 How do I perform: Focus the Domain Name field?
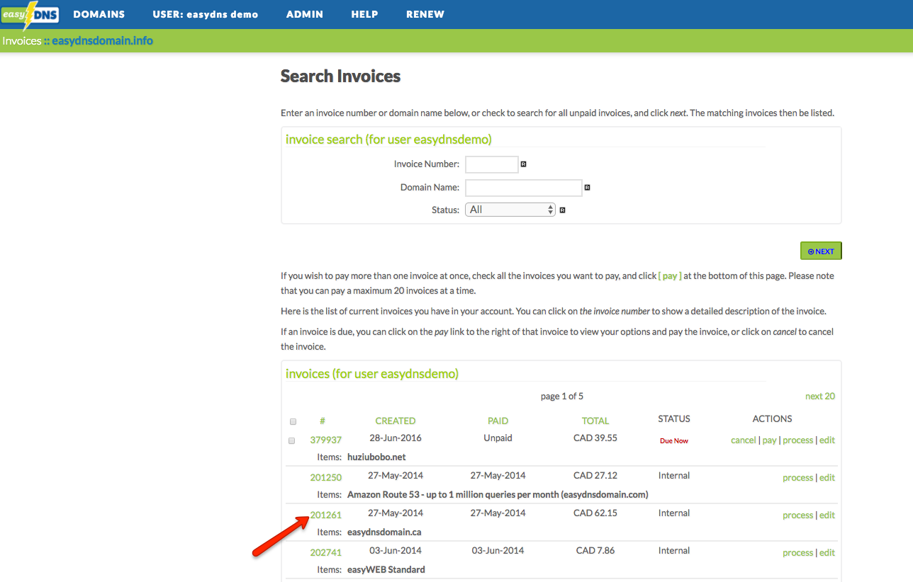[523, 188]
